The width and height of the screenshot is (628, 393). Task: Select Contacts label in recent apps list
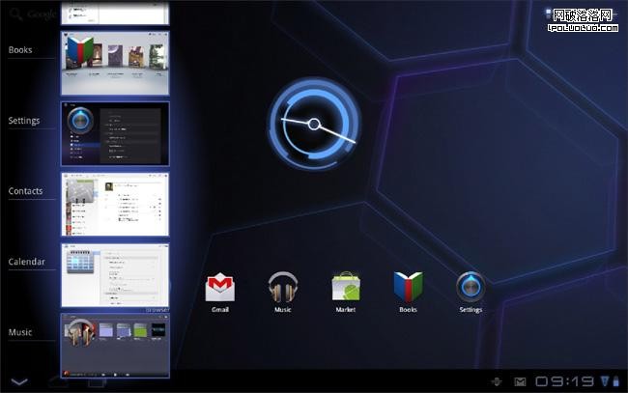tap(26, 191)
